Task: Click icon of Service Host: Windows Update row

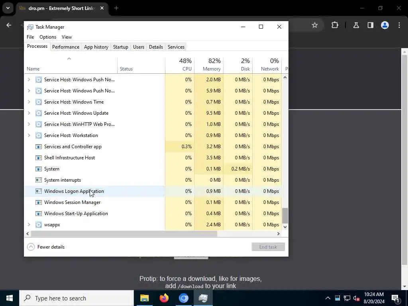Action: pyautogui.click(x=39, y=113)
